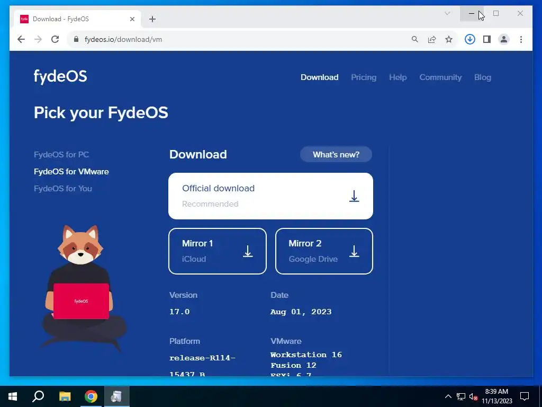Viewport: 542px width, 407px height.
Task: Click the Official download arrow icon
Action: click(x=354, y=196)
